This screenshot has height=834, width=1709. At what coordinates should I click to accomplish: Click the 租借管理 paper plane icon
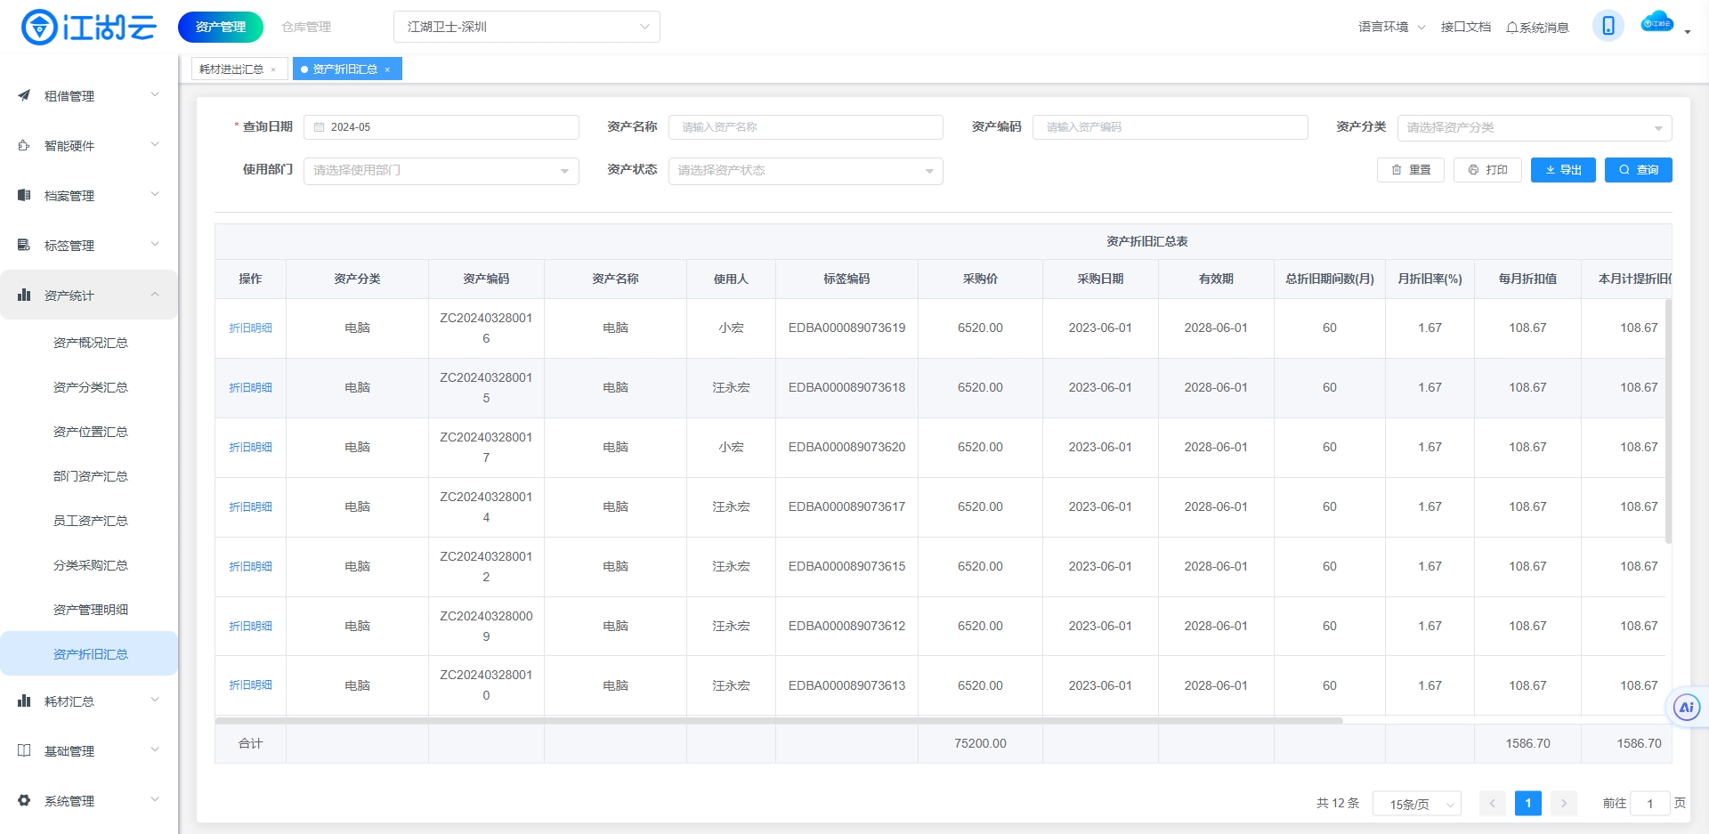point(24,95)
